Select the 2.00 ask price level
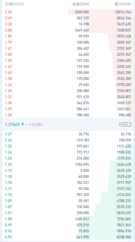135x242 pixels. (8, 30)
